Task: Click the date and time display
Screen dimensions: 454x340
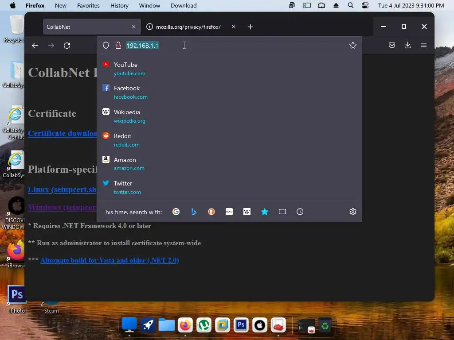Action: click(411, 5)
